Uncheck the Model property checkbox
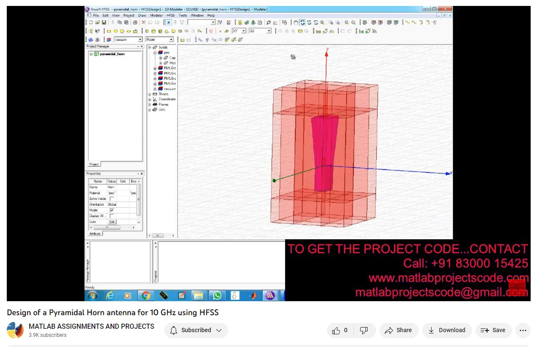Image resolution: width=537 pixels, height=347 pixels. [112, 210]
